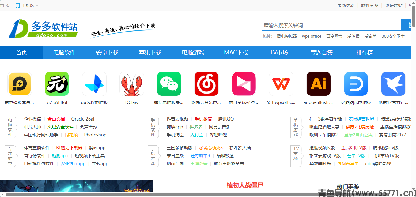
Task: Click the 农业银行app link
Action: (73, 164)
